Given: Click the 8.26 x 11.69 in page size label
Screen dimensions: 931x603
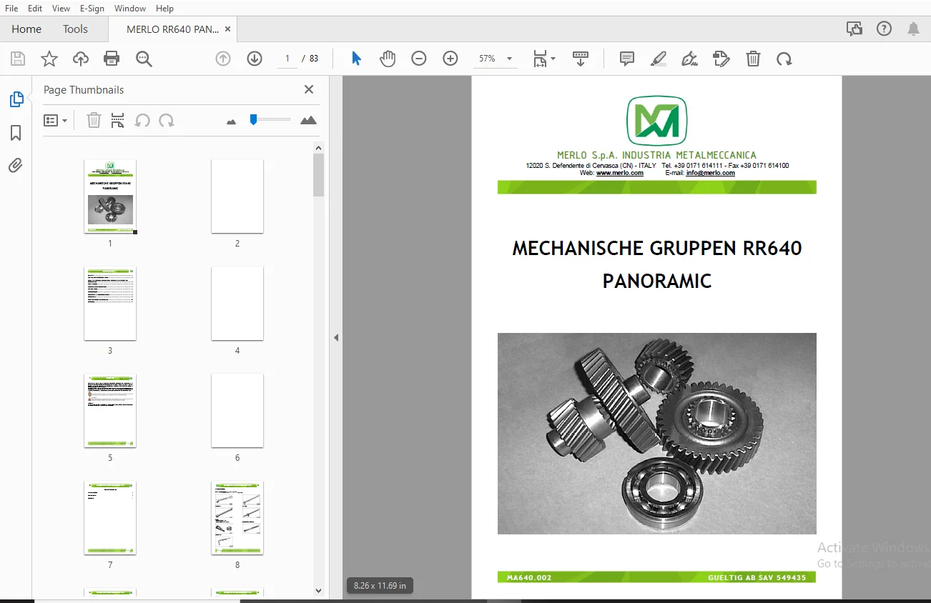Looking at the screenshot, I should click(380, 586).
